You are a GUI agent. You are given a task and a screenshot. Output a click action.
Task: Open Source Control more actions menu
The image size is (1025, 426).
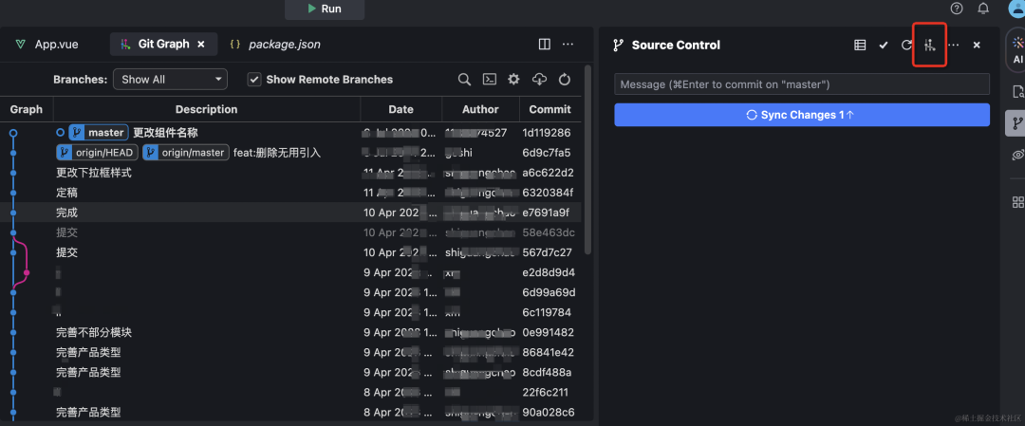954,45
